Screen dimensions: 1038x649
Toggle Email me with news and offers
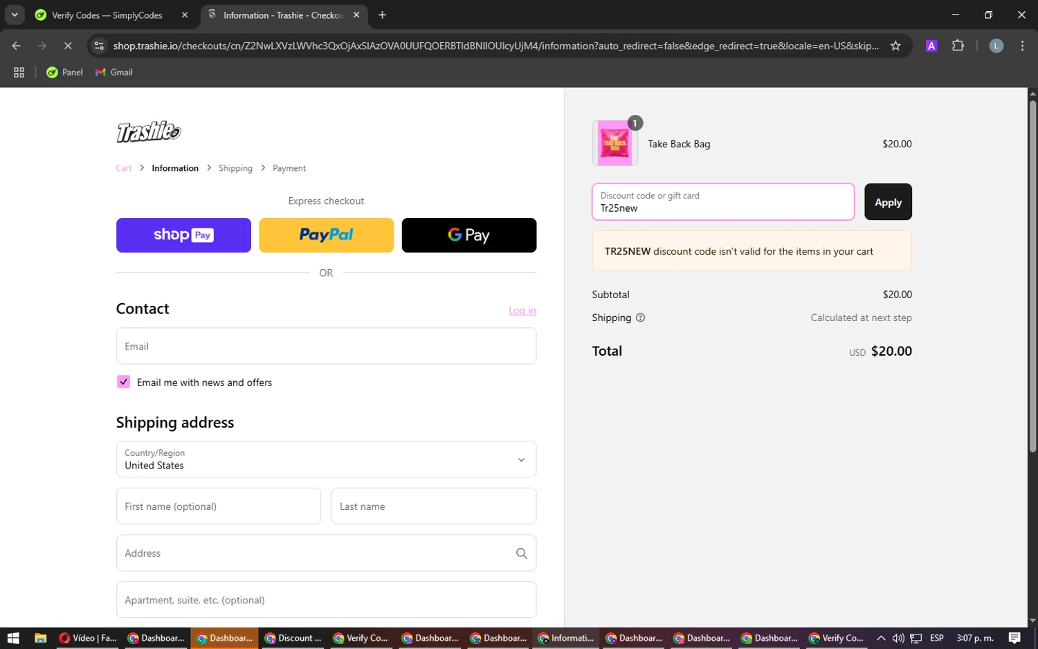[124, 382]
